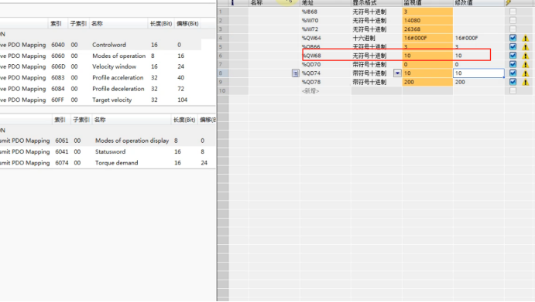
Task: Click the 无符号十进制 display format of %IB68
Action: coord(369,12)
